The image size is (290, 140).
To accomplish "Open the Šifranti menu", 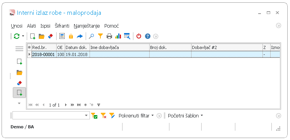I will click(62, 26).
